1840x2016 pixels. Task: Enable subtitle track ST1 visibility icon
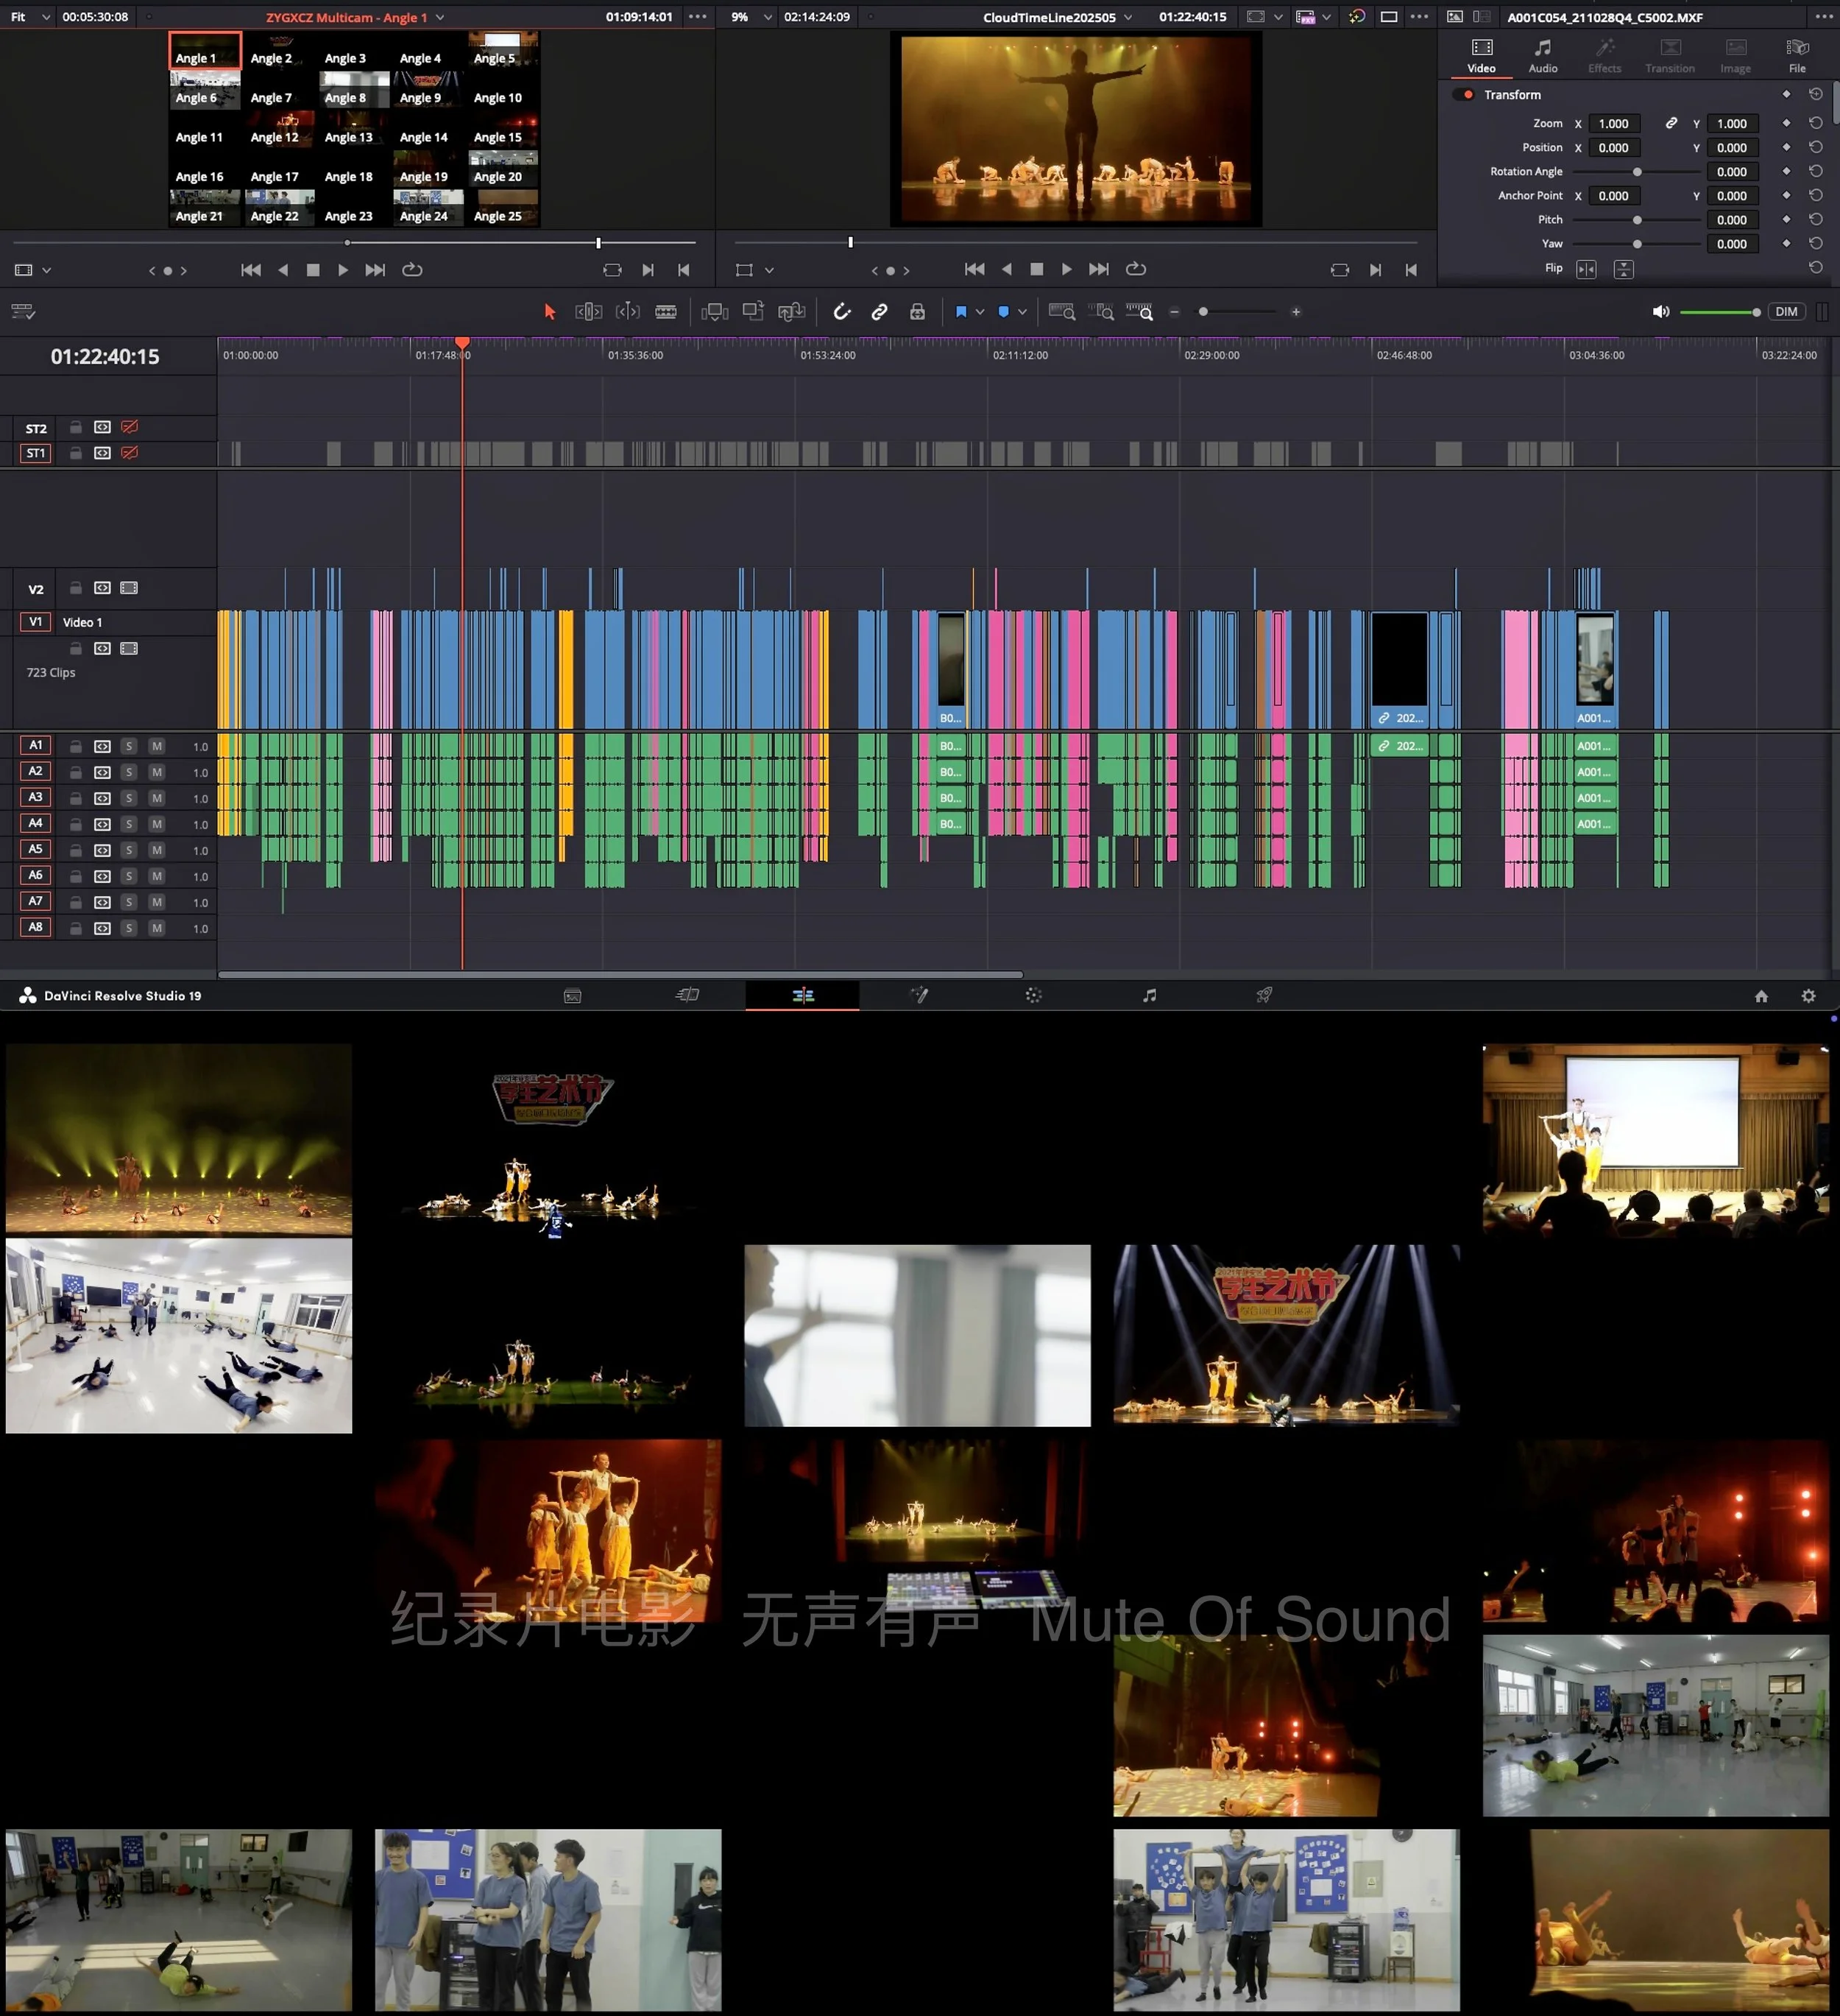tap(129, 453)
